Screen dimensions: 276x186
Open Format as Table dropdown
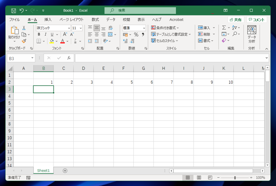[x=171, y=35]
